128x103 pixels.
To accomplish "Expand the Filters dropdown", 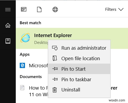I will [114, 9].
